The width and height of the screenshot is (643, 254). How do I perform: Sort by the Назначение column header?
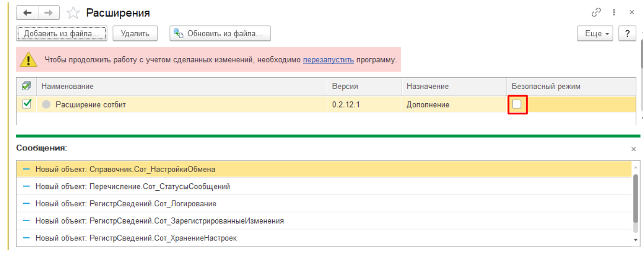[x=454, y=86]
